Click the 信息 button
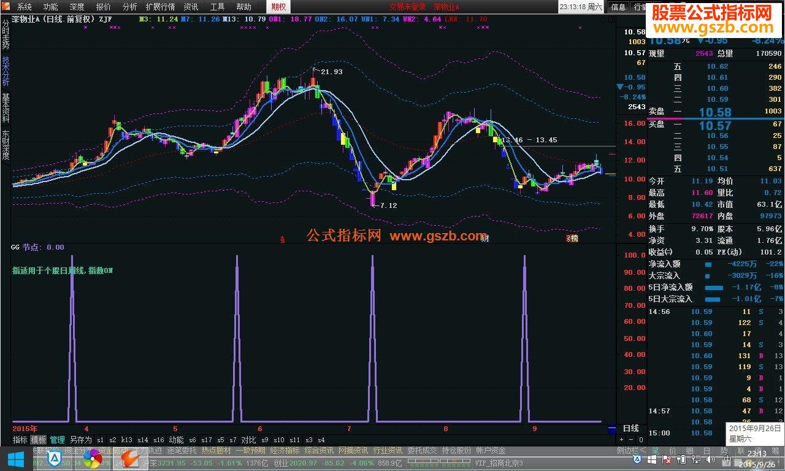785x471 pixels. 619,7
